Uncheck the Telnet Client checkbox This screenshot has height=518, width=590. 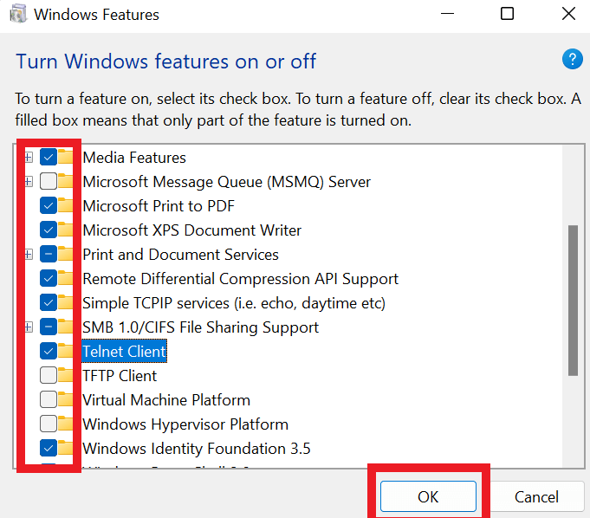49,352
